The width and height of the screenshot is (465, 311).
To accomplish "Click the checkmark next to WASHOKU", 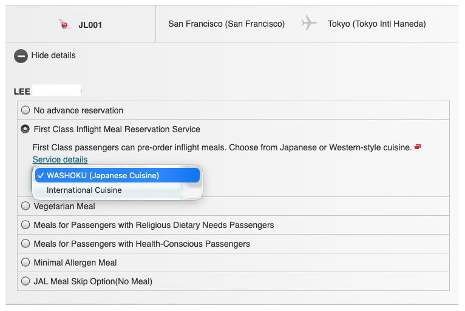I will point(40,175).
